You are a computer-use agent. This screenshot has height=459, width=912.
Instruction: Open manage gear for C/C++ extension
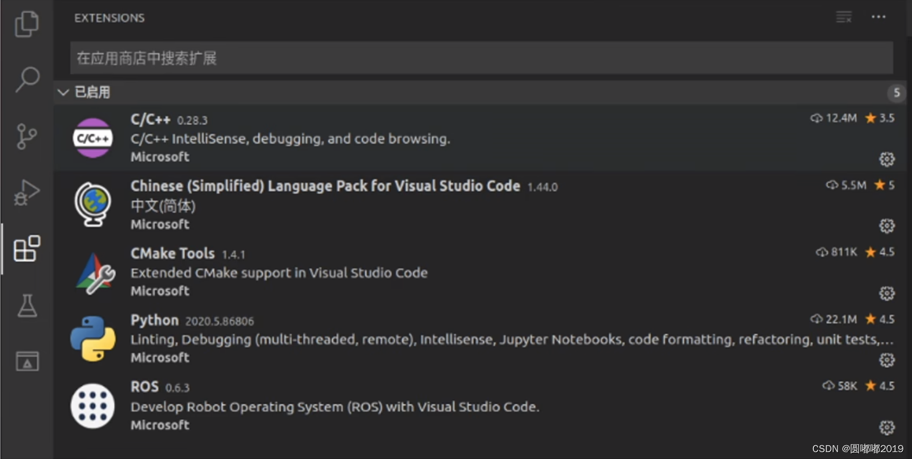(887, 159)
